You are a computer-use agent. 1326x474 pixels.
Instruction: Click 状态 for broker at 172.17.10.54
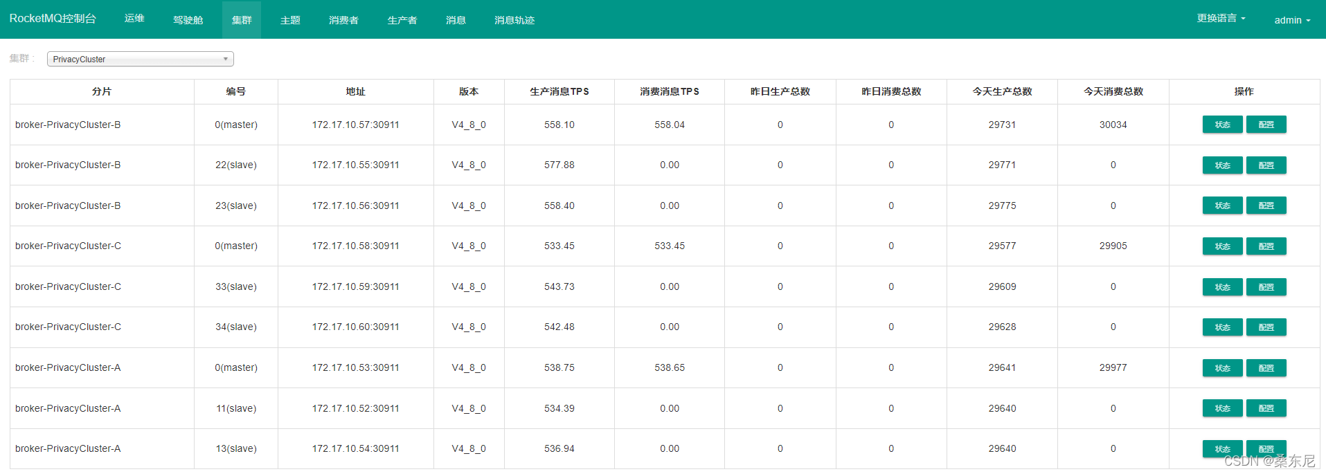(1222, 449)
